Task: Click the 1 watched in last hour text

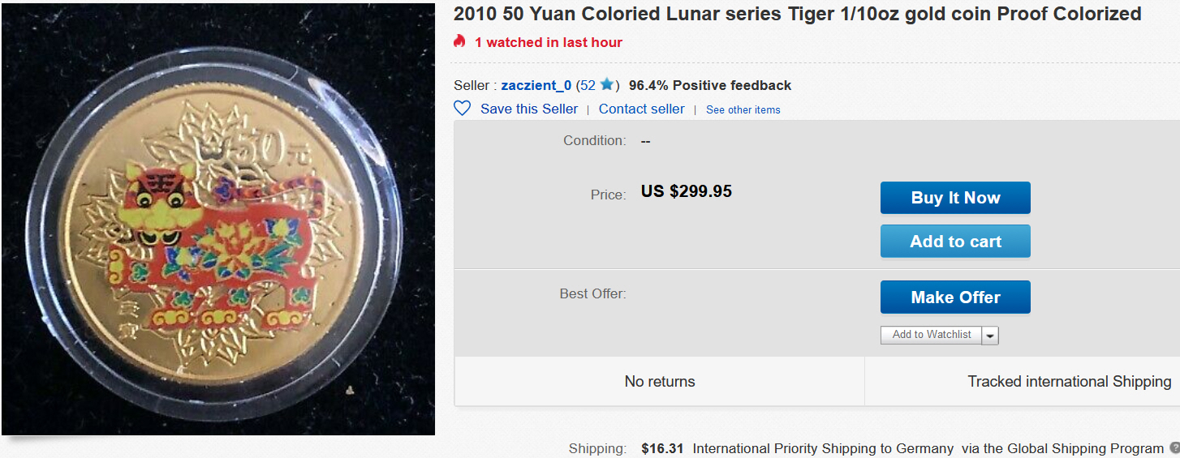Action: pos(548,42)
